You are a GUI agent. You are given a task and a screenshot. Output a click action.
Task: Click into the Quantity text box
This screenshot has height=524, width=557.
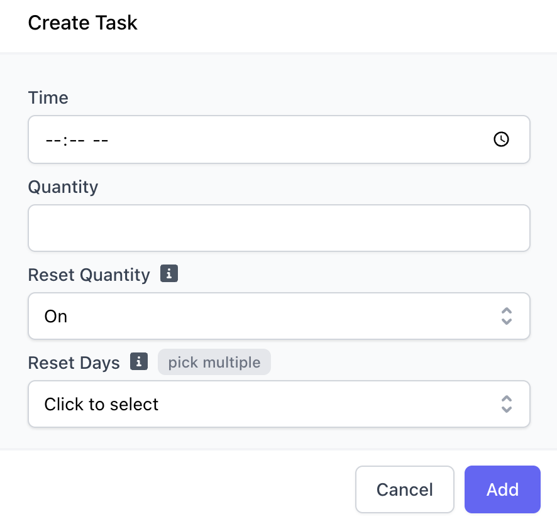[x=278, y=228]
